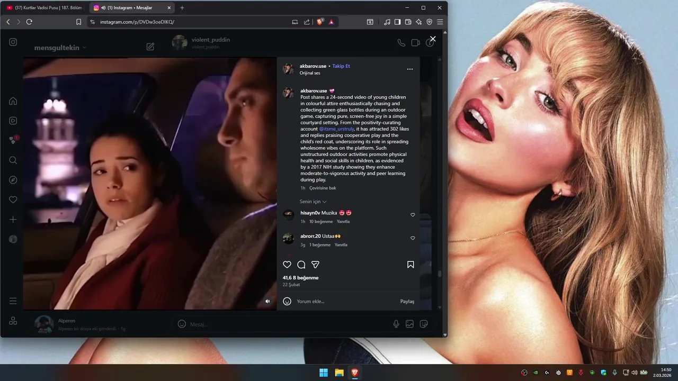Open the @itsme_urstruly mention link
678x381 pixels.
336,129
